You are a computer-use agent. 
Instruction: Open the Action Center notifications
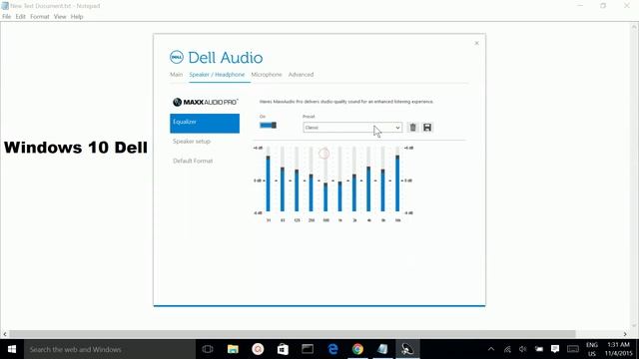point(555,349)
